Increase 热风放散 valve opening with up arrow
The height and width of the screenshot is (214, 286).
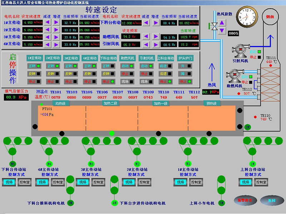222,22
